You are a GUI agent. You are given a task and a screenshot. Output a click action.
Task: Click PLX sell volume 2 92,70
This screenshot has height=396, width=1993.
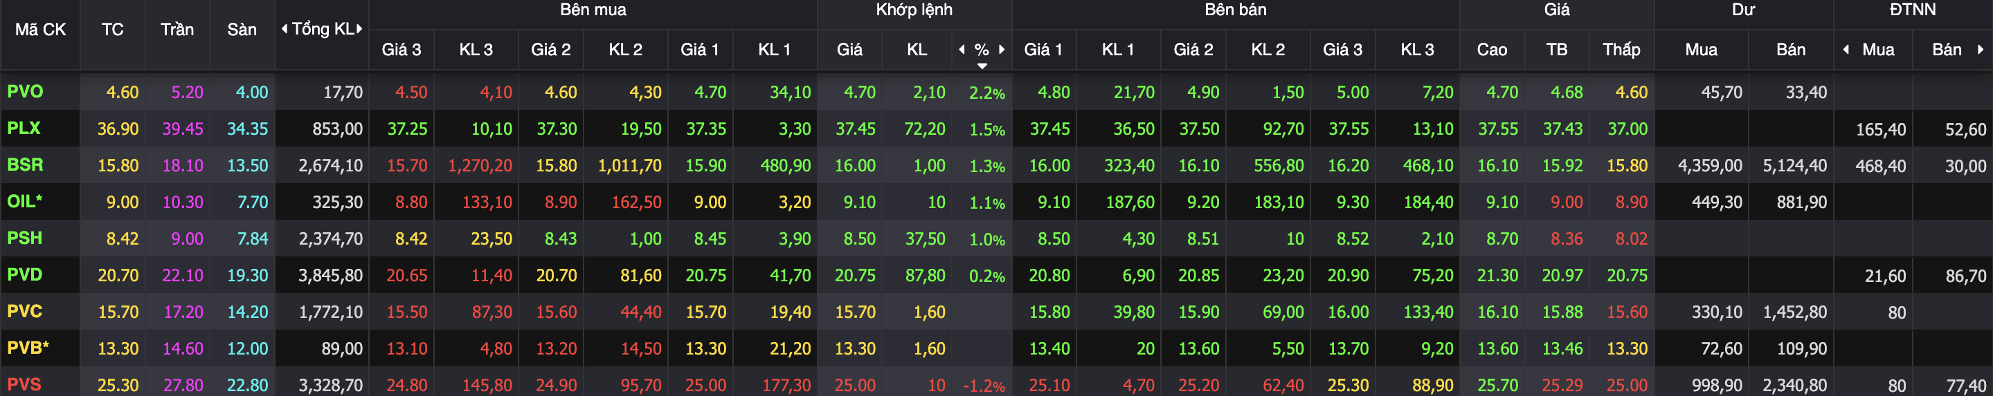(x=1283, y=129)
